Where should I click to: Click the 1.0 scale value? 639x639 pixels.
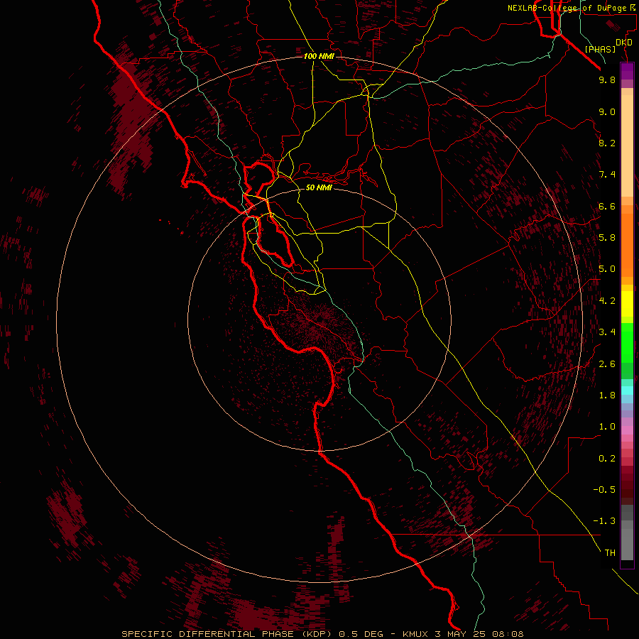(x=607, y=427)
